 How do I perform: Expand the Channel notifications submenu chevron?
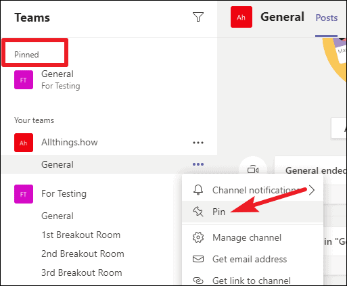click(312, 190)
